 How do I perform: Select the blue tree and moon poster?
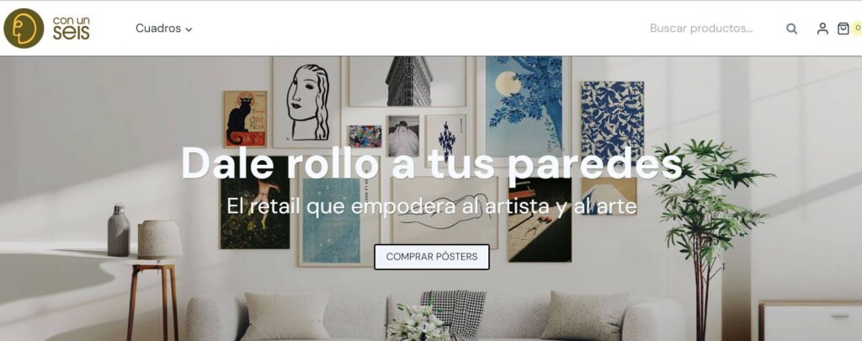pos(524,107)
